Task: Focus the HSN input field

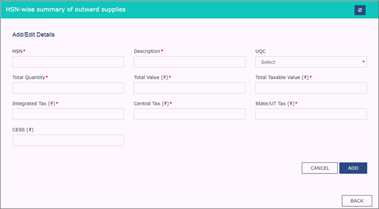Action: (x=68, y=62)
